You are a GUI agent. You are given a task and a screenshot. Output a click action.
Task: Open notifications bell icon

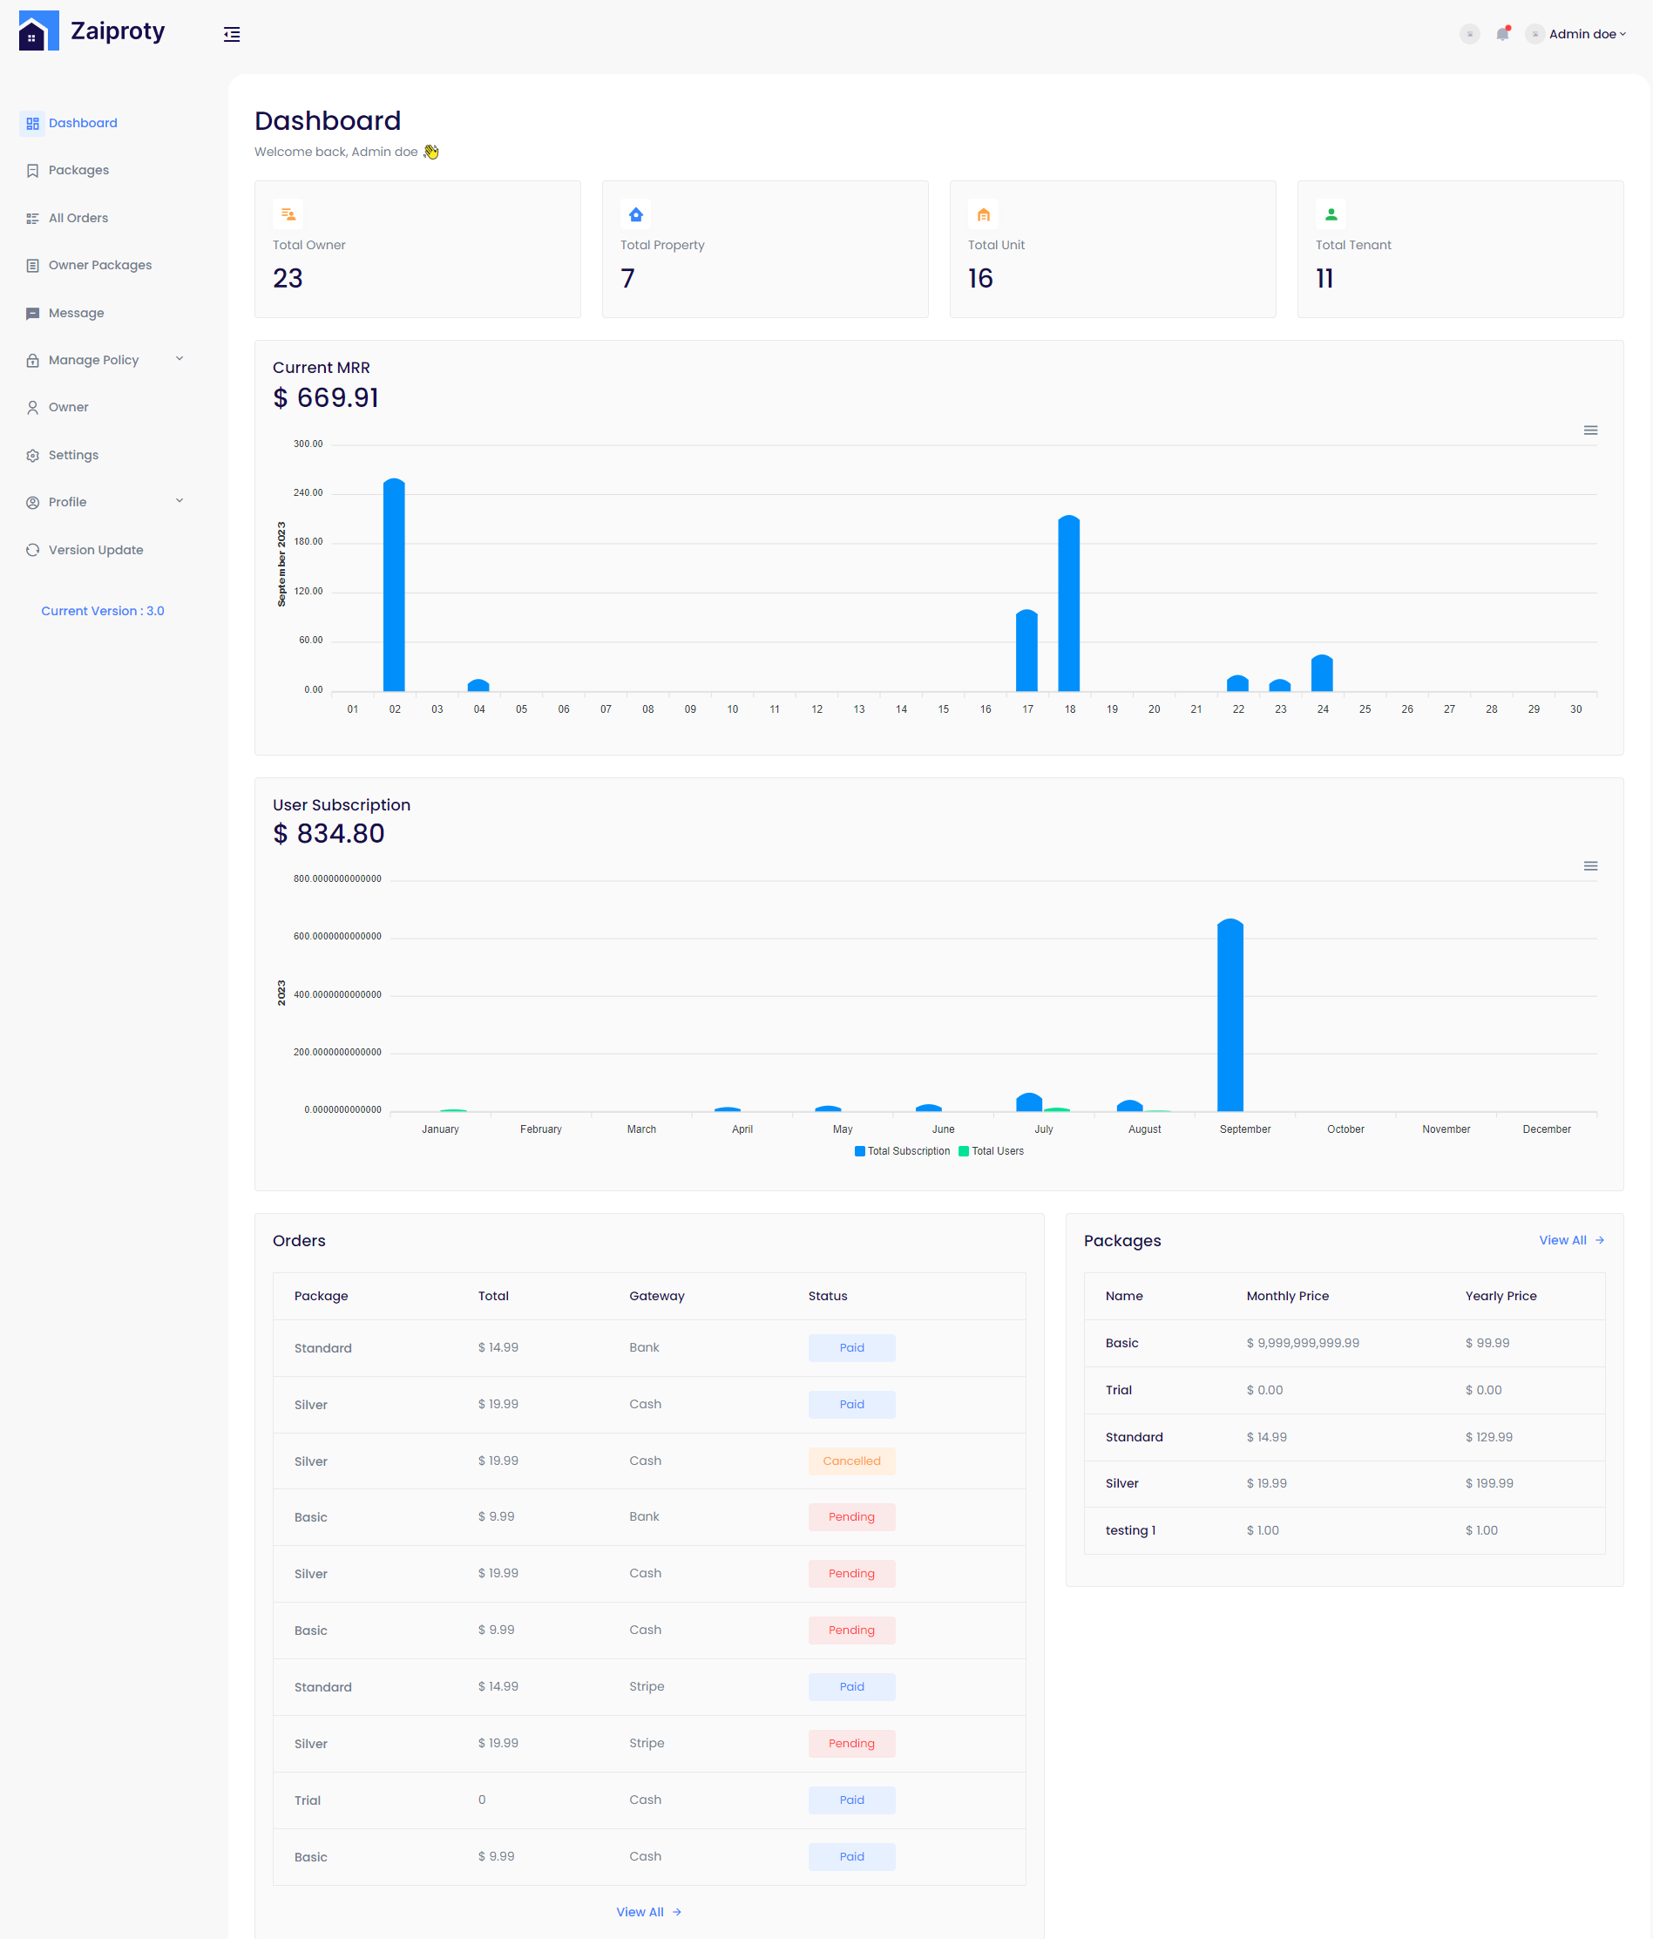pyautogui.click(x=1502, y=34)
